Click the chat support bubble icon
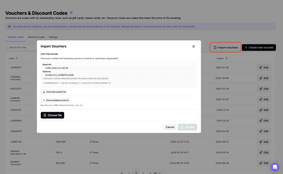283x174 pixels. pyautogui.click(x=275, y=167)
